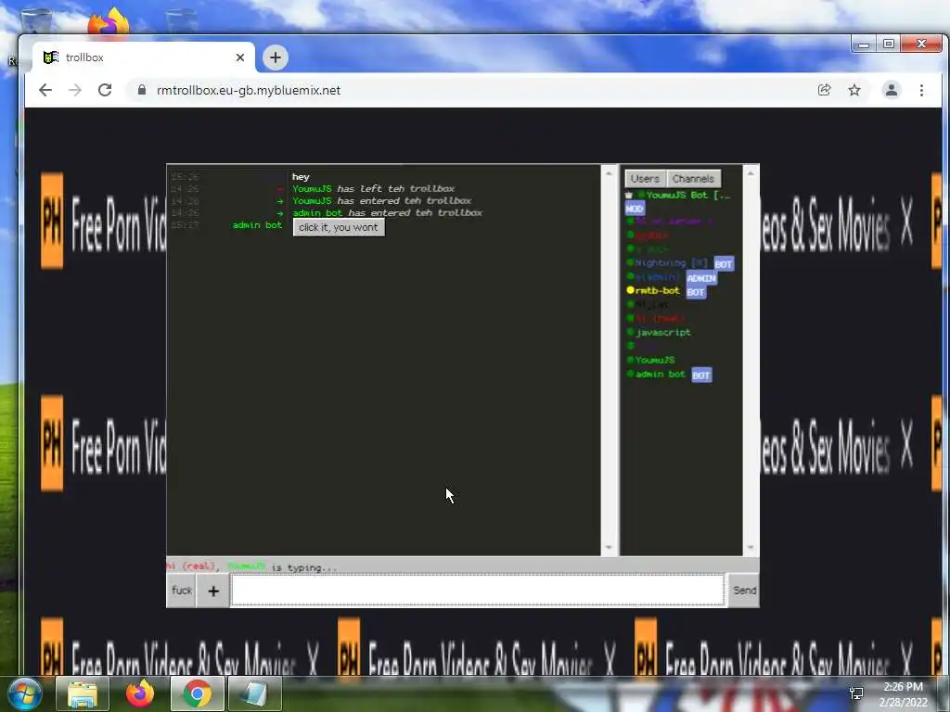This screenshot has height=712, width=950.
Task: Click the BOT badge next to Nightwing
Action: coord(724,264)
